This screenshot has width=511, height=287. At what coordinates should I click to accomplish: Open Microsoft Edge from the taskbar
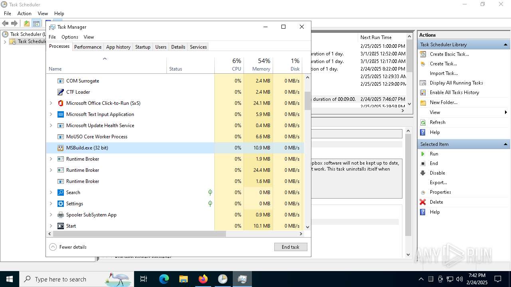coord(164,279)
